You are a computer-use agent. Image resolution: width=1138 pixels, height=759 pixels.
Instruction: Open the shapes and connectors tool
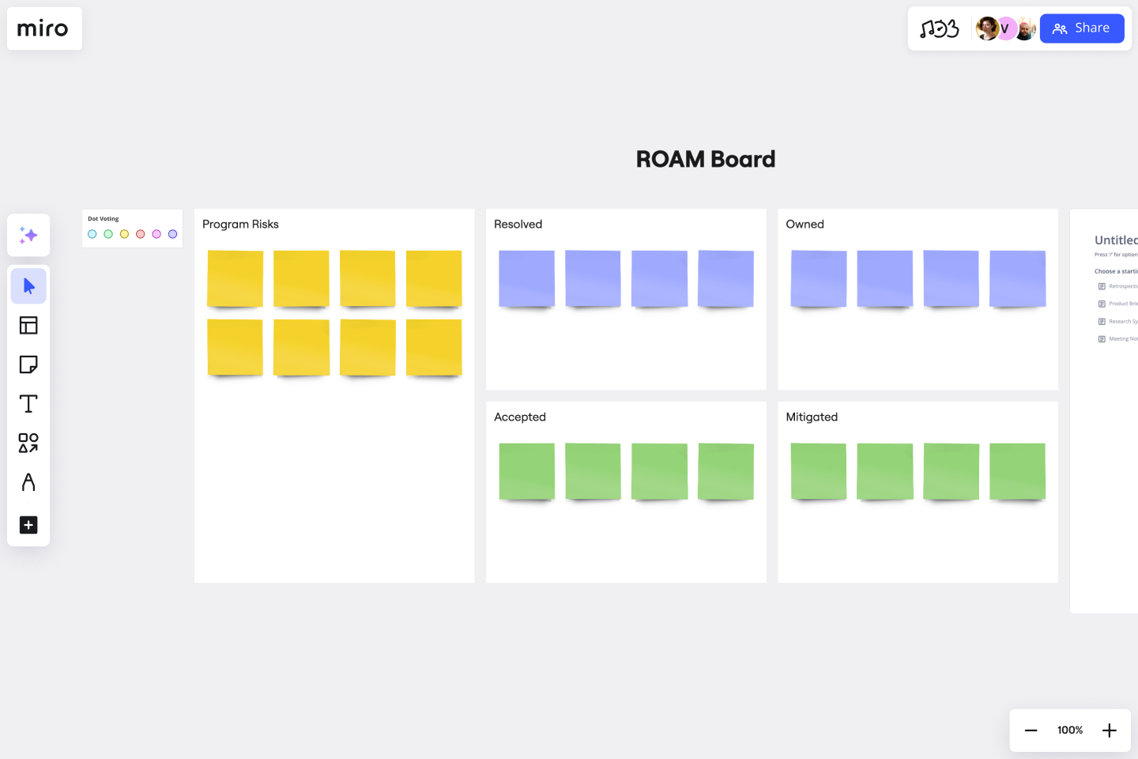click(x=28, y=443)
